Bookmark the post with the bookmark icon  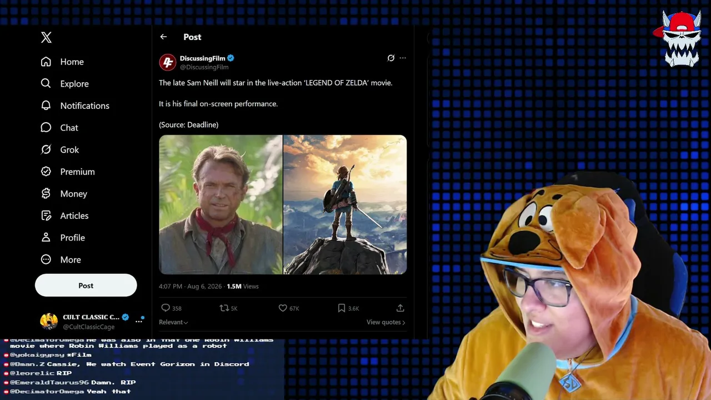(x=342, y=308)
